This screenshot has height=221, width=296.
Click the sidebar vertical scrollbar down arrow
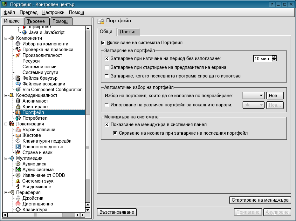tap(88, 210)
